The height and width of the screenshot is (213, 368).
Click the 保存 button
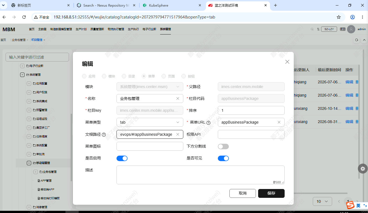click(x=271, y=193)
